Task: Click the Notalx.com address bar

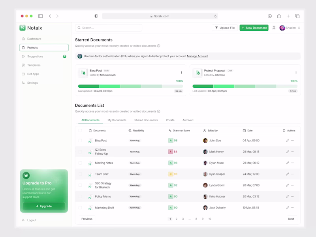Action: point(160,16)
